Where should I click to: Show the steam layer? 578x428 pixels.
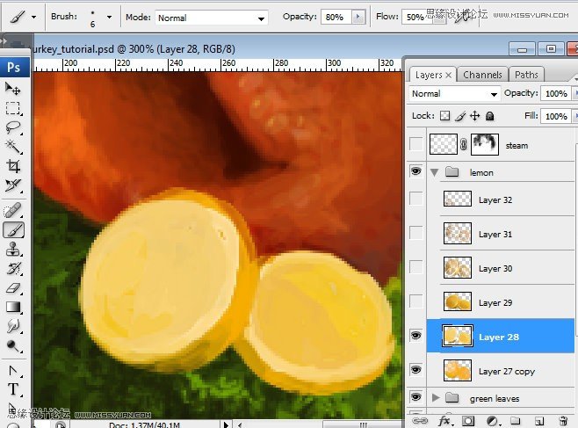[x=416, y=144]
